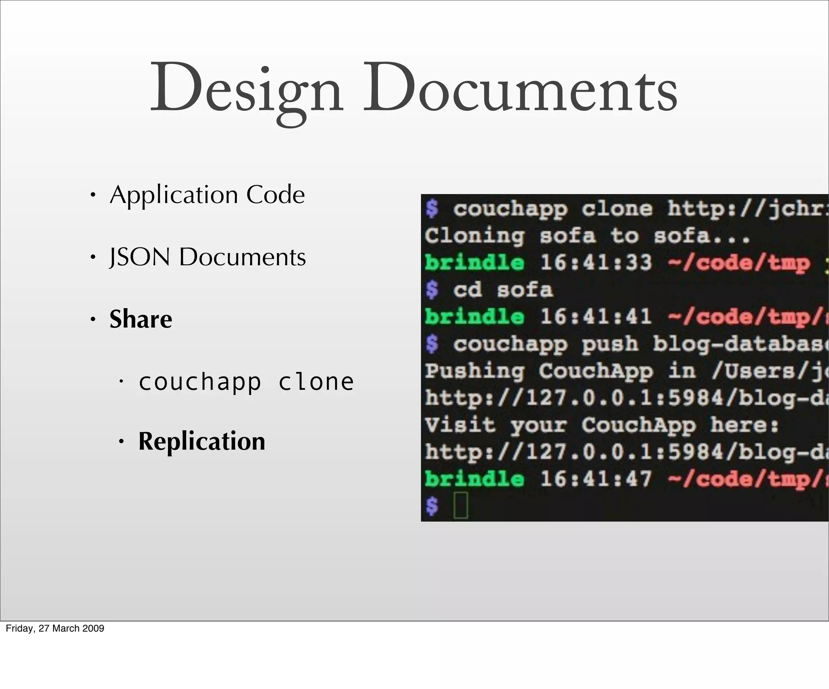Click the 'brindle 16:41:47' prompt line
This screenshot has height=689, width=829.
(627, 479)
